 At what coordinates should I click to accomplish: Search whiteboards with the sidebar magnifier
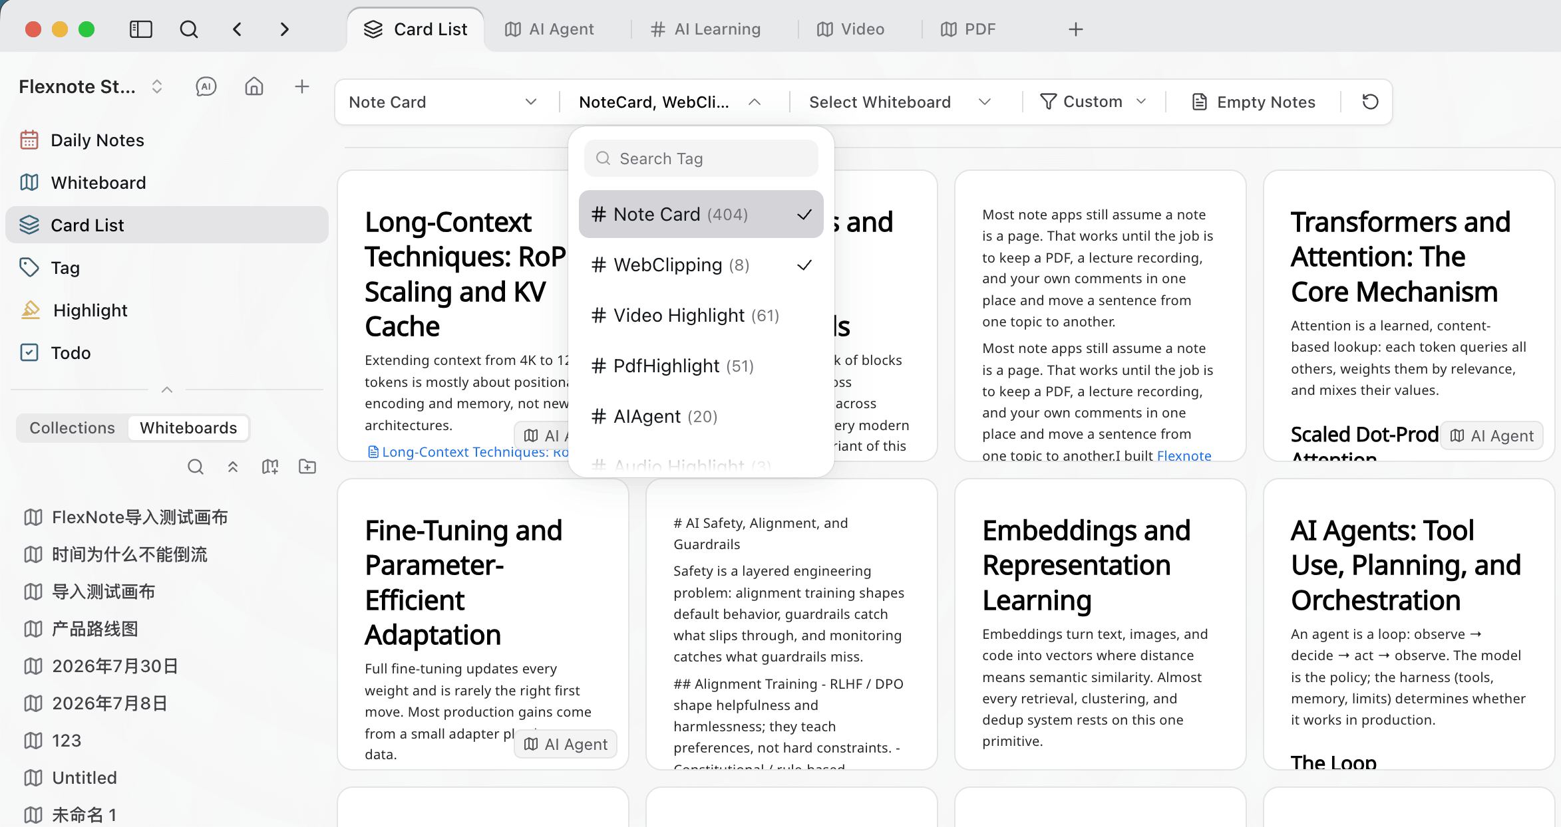[x=195, y=467]
